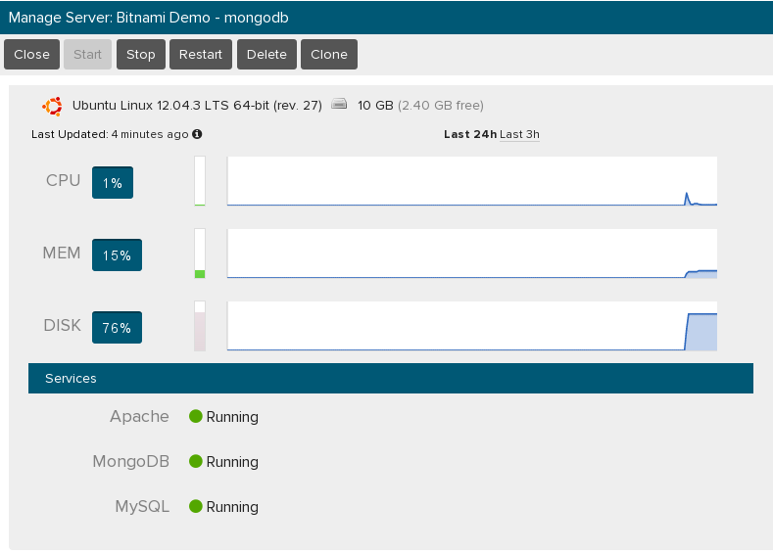
Task: Clone the Bitnami Demo server
Action: point(329,54)
